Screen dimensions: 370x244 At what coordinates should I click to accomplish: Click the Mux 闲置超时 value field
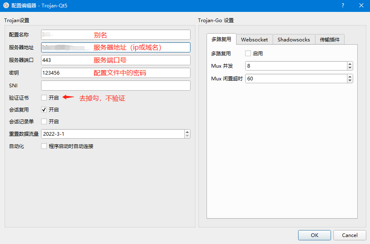(x=296, y=78)
